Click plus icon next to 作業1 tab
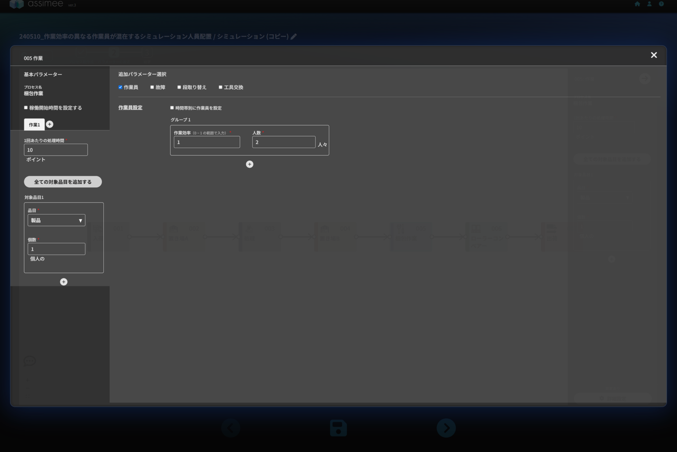Viewport: 677px width, 452px height. point(50,124)
